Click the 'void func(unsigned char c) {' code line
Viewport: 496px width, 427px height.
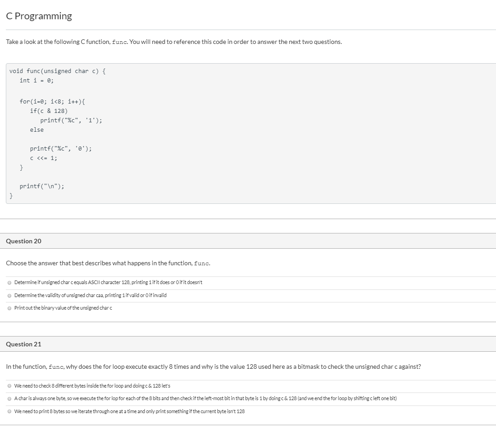point(57,71)
